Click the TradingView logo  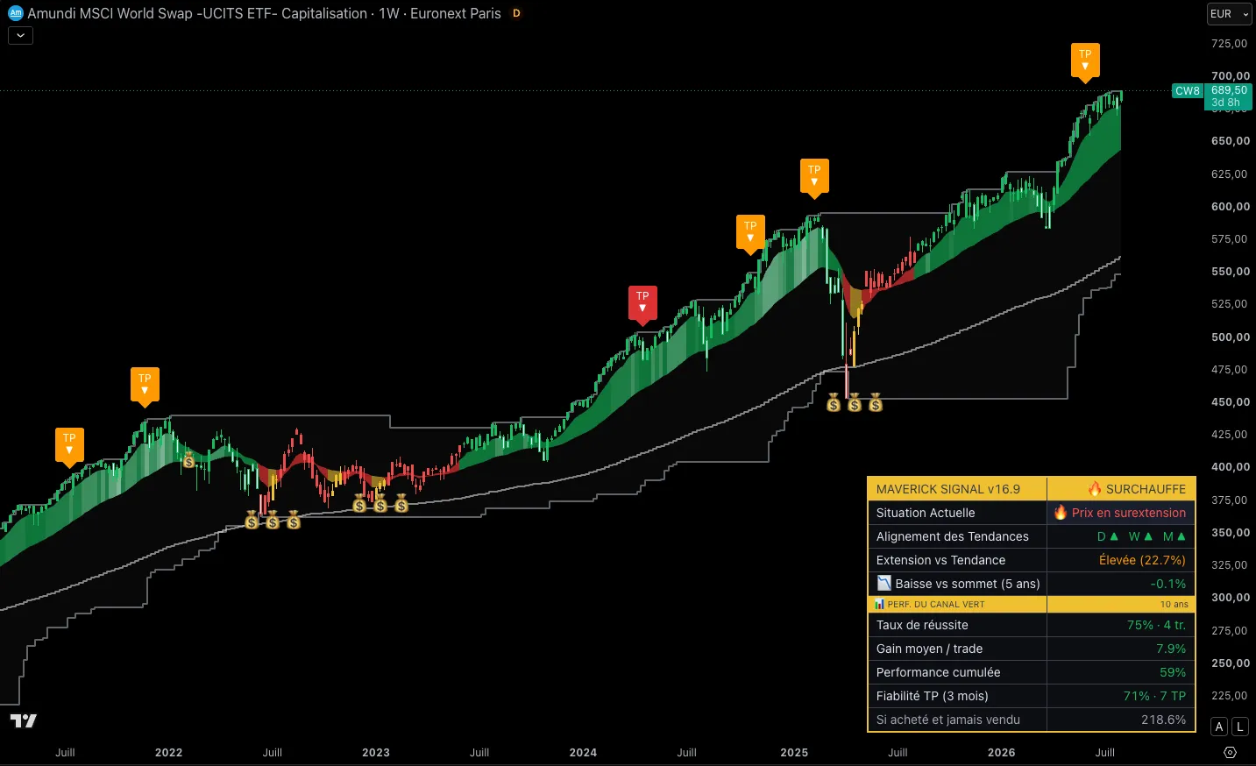pos(24,720)
